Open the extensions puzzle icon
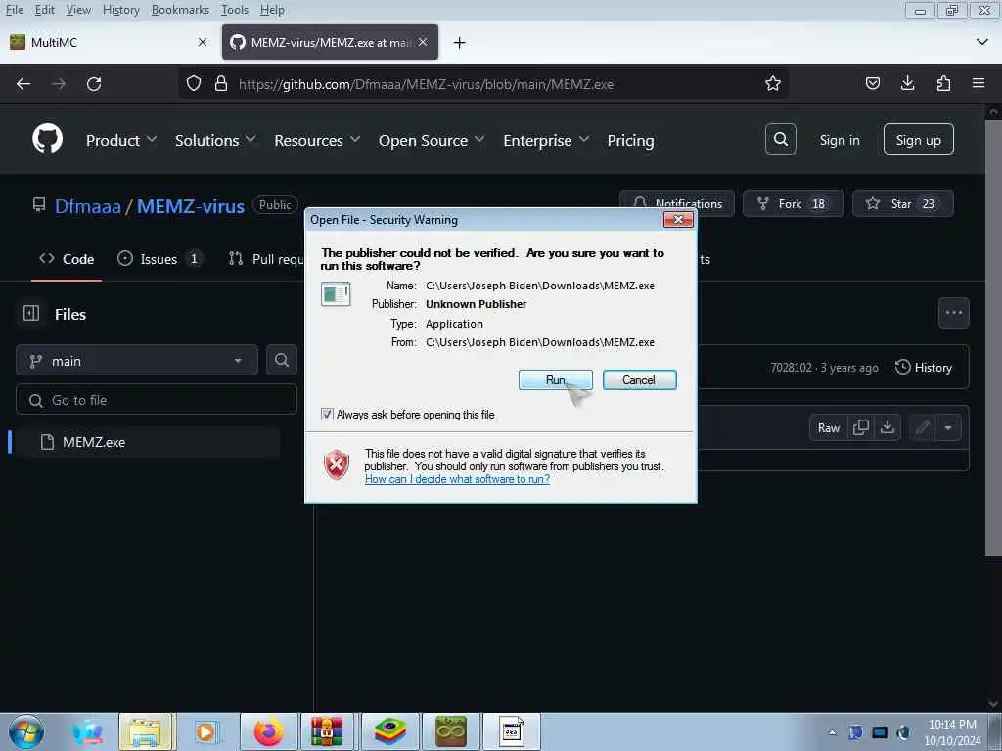1002x751 pixels. 943,84
